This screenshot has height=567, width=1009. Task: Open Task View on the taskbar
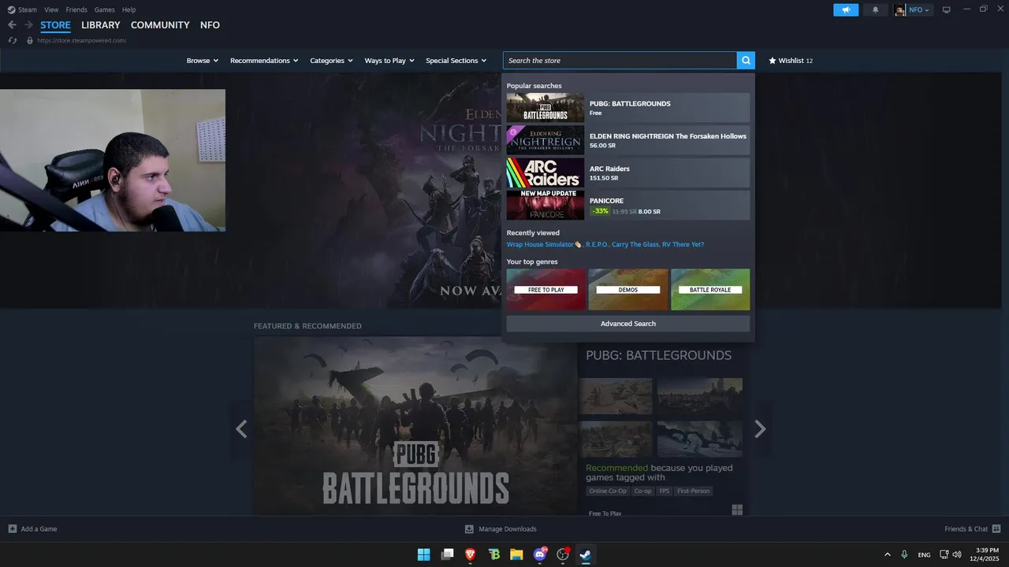click(447, 554)
